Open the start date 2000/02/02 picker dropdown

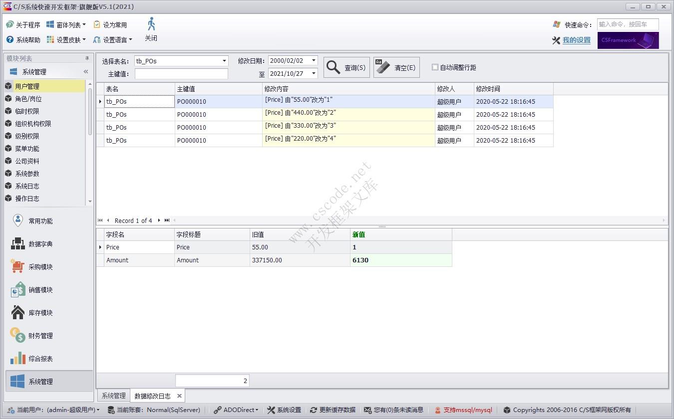click(x=314, y=60)
